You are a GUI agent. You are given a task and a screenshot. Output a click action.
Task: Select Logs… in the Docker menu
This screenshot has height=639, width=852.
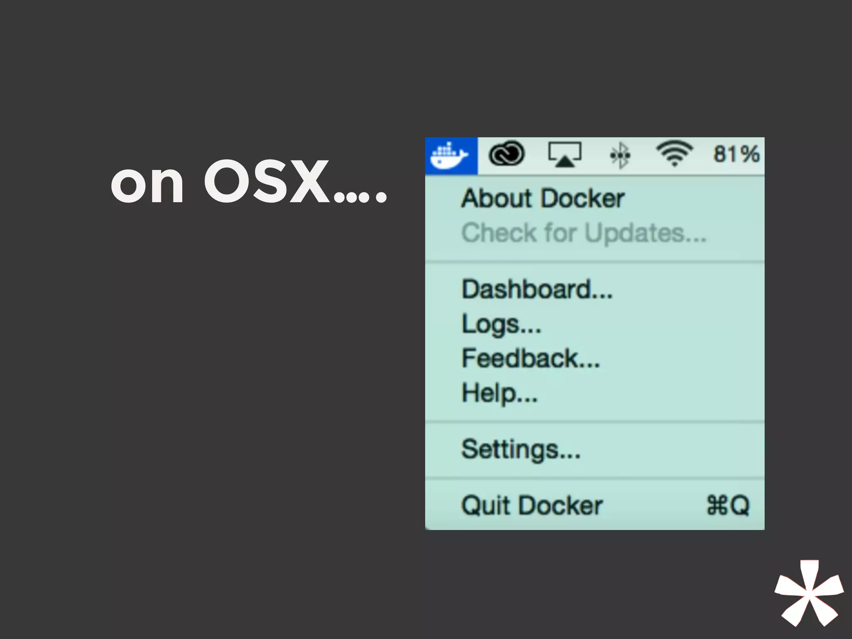(x=595, y=324)
